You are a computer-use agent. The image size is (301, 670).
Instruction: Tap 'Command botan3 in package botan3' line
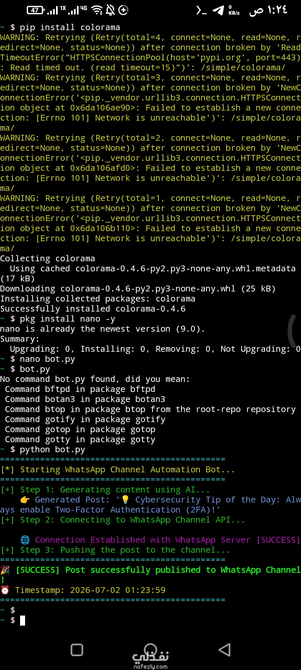click(85, 399)
